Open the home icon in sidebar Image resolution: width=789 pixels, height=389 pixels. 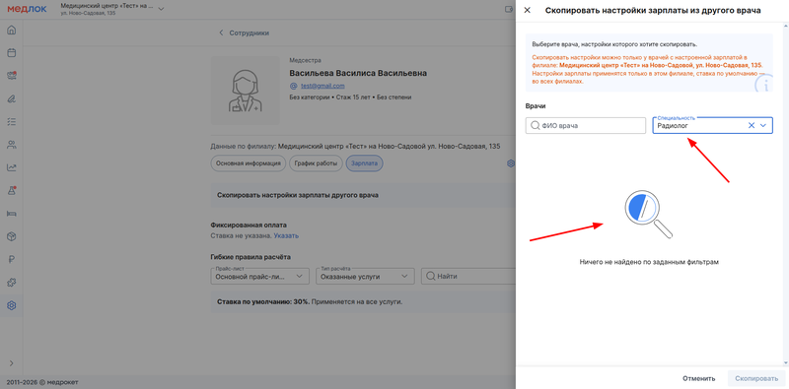point(12,30)
